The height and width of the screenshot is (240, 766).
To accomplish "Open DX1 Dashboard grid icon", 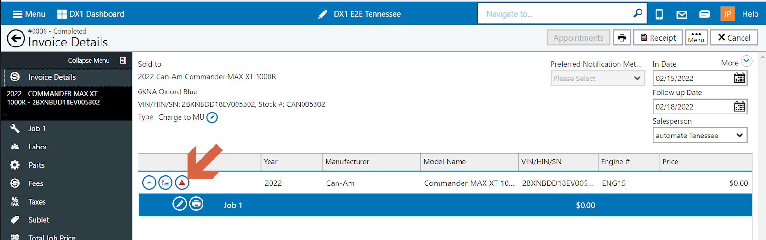I will point(62,14).
